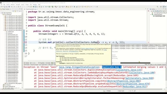
Task: Open the Source menu
Action: click(x=8, y=5)
